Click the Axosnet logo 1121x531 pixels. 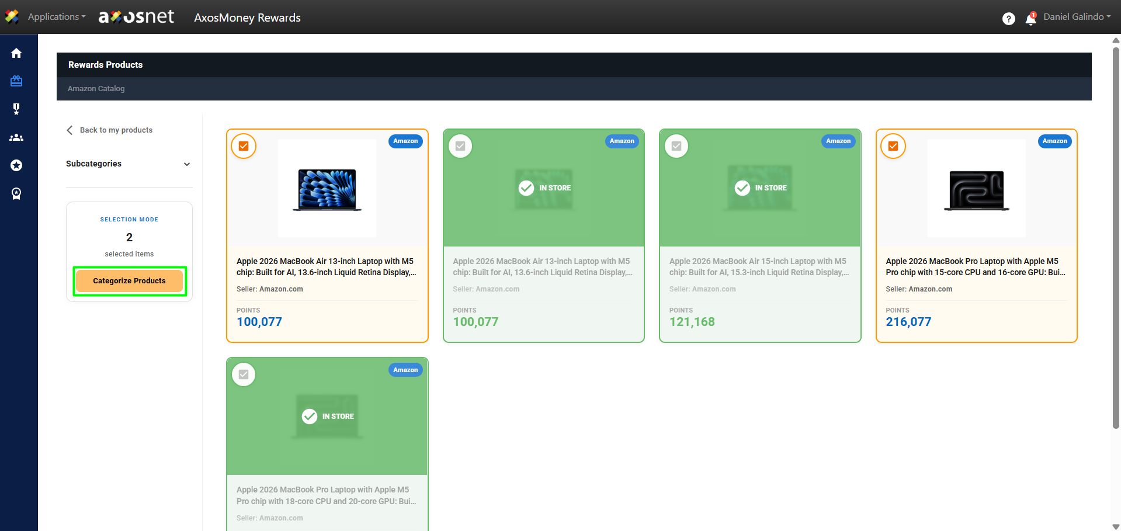click(x=136, y=17)
